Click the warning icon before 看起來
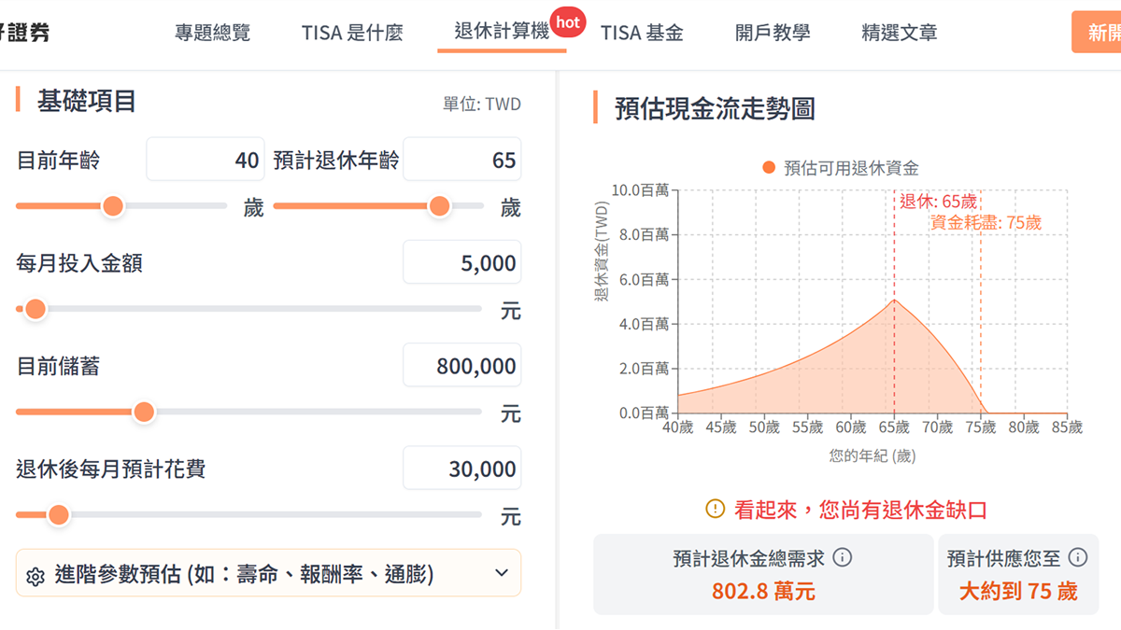Screen dimensions: 1121x630 coord(715,510)
